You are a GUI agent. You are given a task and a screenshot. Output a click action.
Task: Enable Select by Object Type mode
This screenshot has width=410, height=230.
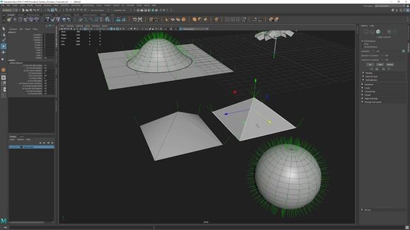click(53, 10)
